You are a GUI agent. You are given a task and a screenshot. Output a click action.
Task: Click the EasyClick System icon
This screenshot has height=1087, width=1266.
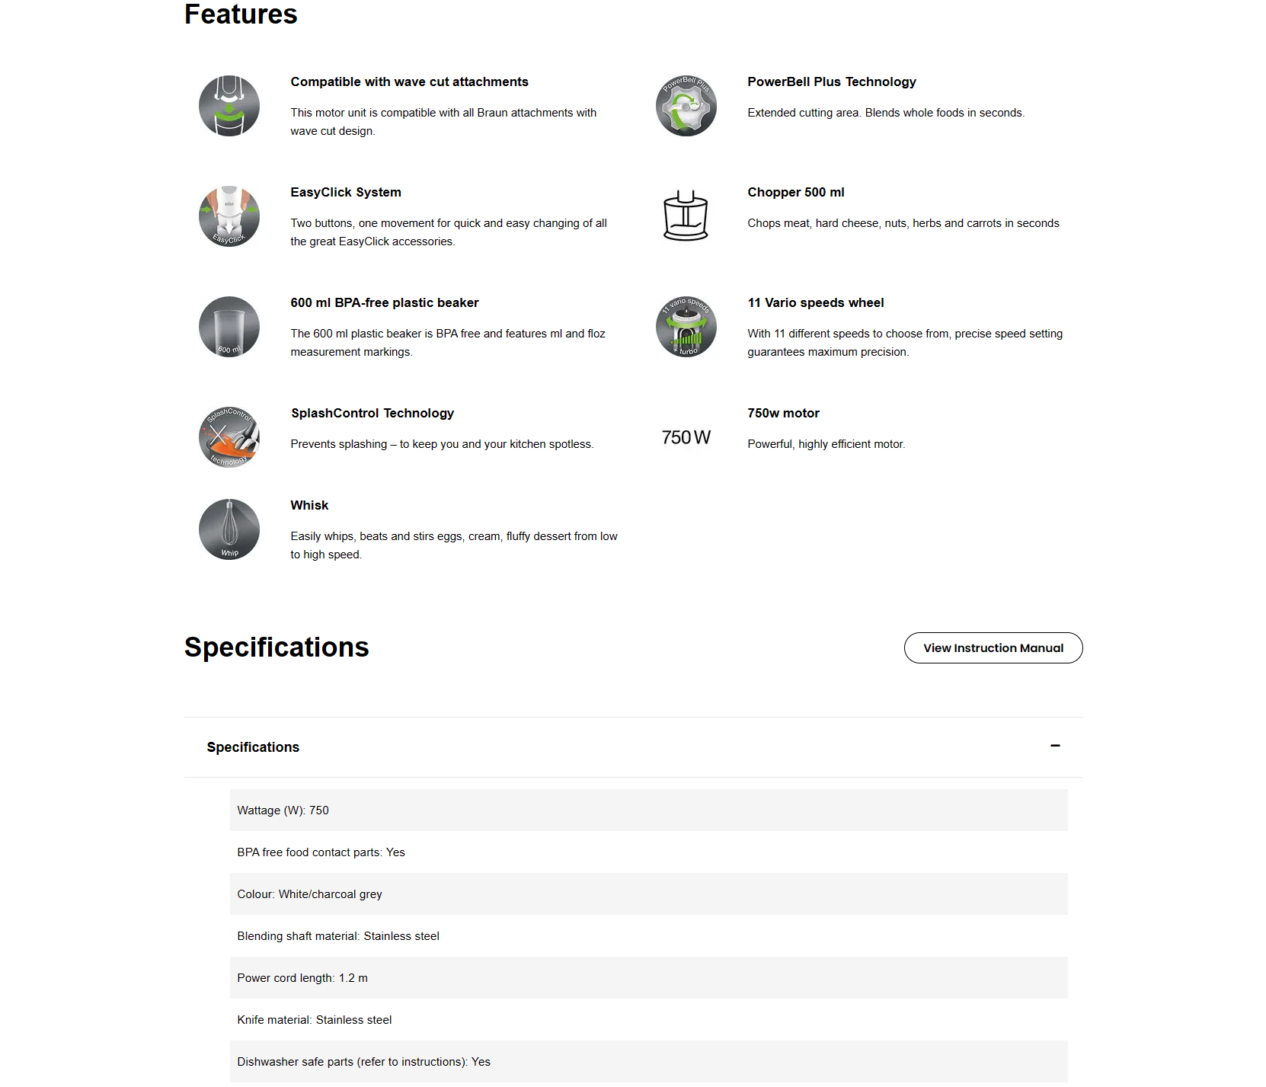(x=229, y=216)
